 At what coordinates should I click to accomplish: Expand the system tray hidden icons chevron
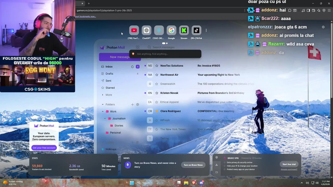302,183
